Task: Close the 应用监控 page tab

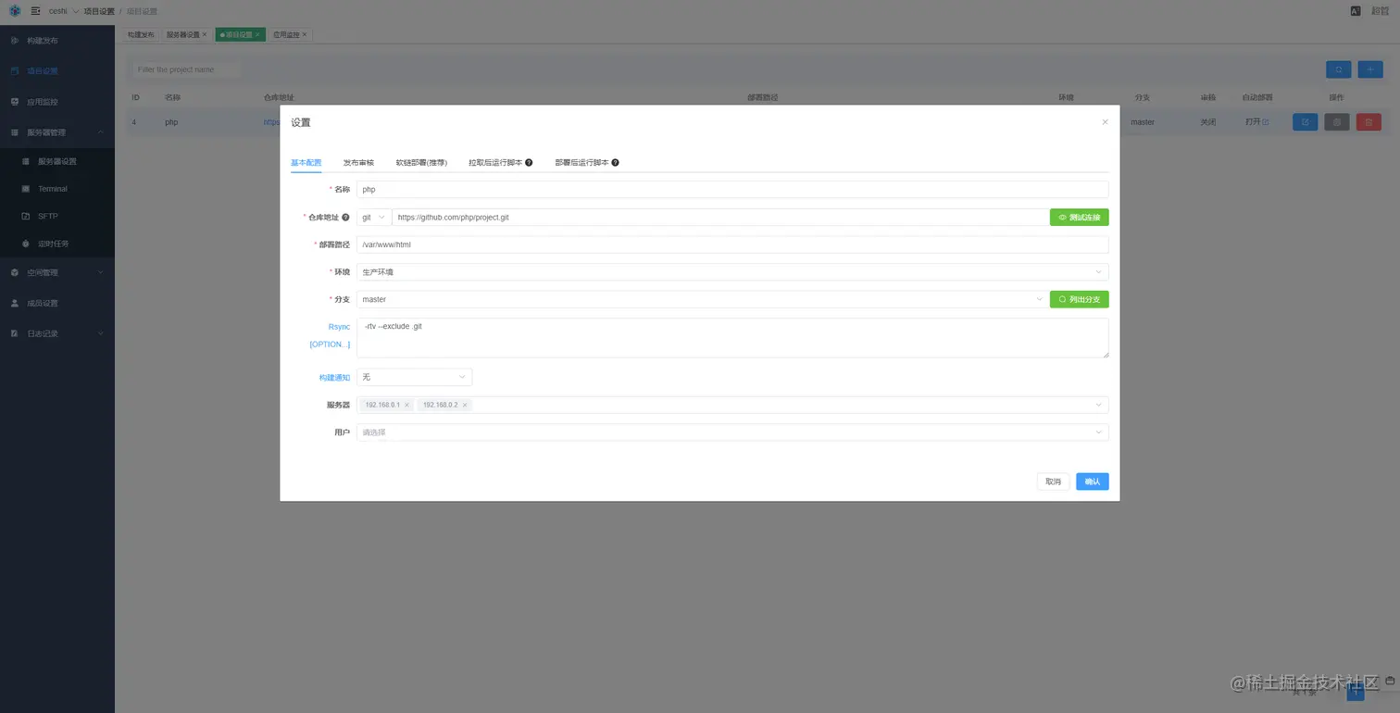Action: pyautogui.click(x=304, y=34)
